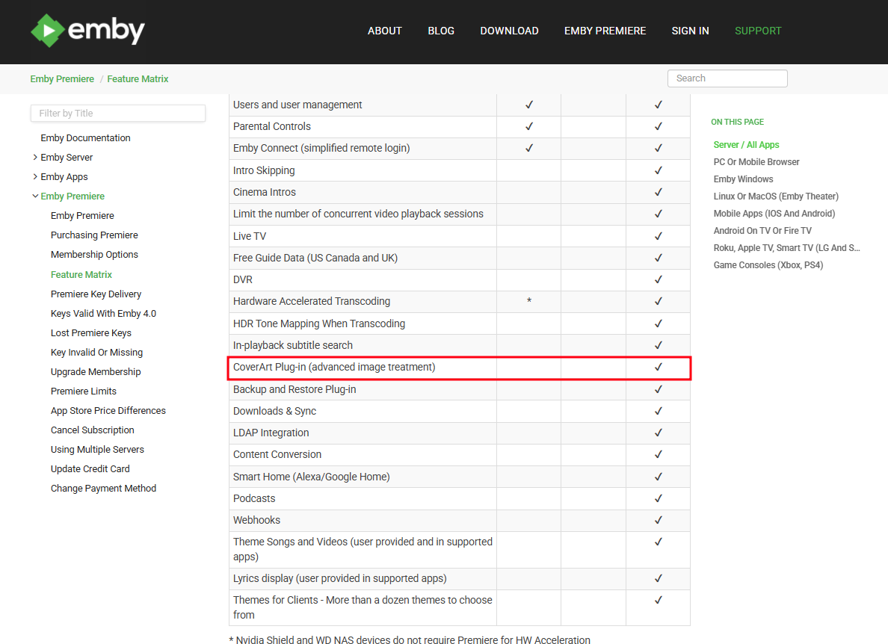Jump to Android On TV Or Fire TV
888x644 pixels.
point(762,231)
